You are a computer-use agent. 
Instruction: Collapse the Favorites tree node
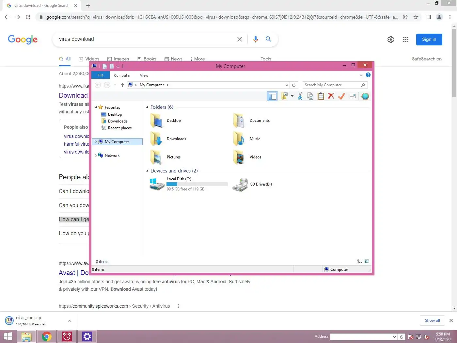coord(96,107)
